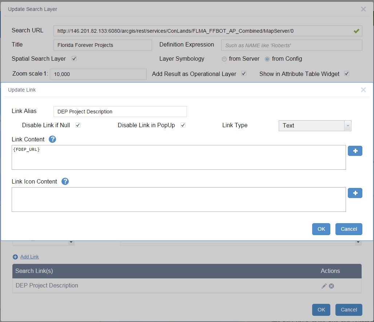Expand the right dropdown below the Update Link dialog
Screen dimensions: 374x322
tap(358, 242)
